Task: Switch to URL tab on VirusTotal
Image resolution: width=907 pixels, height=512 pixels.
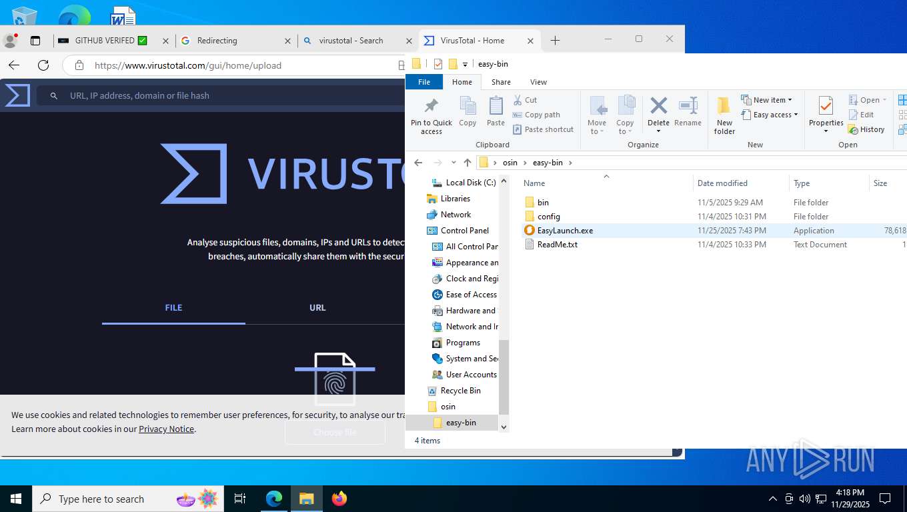Action: (x=317, y=307)
